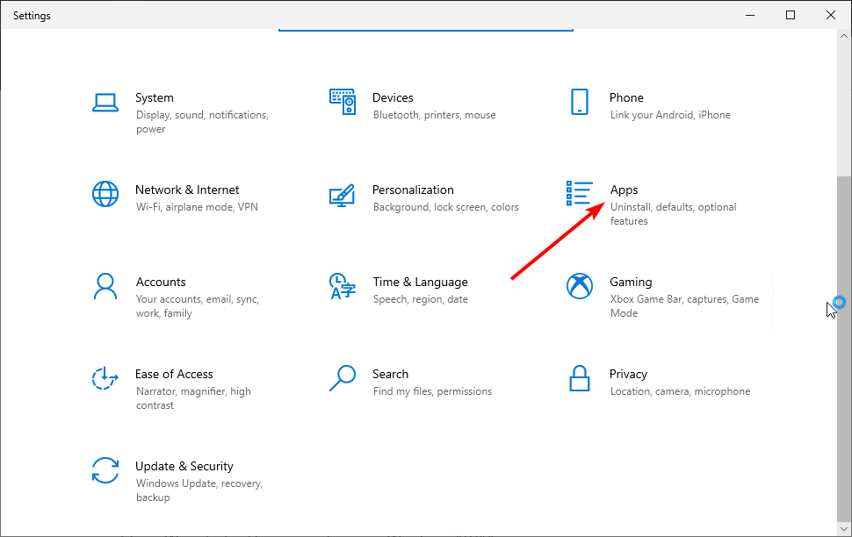The height and width of the screenshot is (537, 852).
Task: Select the Privacy padlock icon
Action: 580,378
